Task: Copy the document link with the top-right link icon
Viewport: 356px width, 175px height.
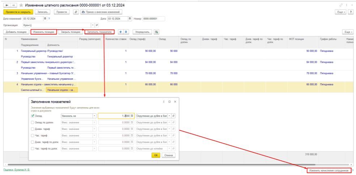Action: tap(340, 5)
